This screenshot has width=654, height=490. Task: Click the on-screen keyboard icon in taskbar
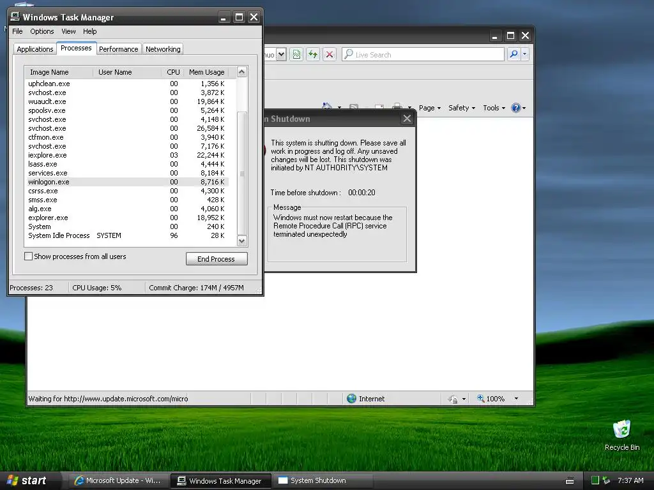pyautogui.click(x=570, y=481)
